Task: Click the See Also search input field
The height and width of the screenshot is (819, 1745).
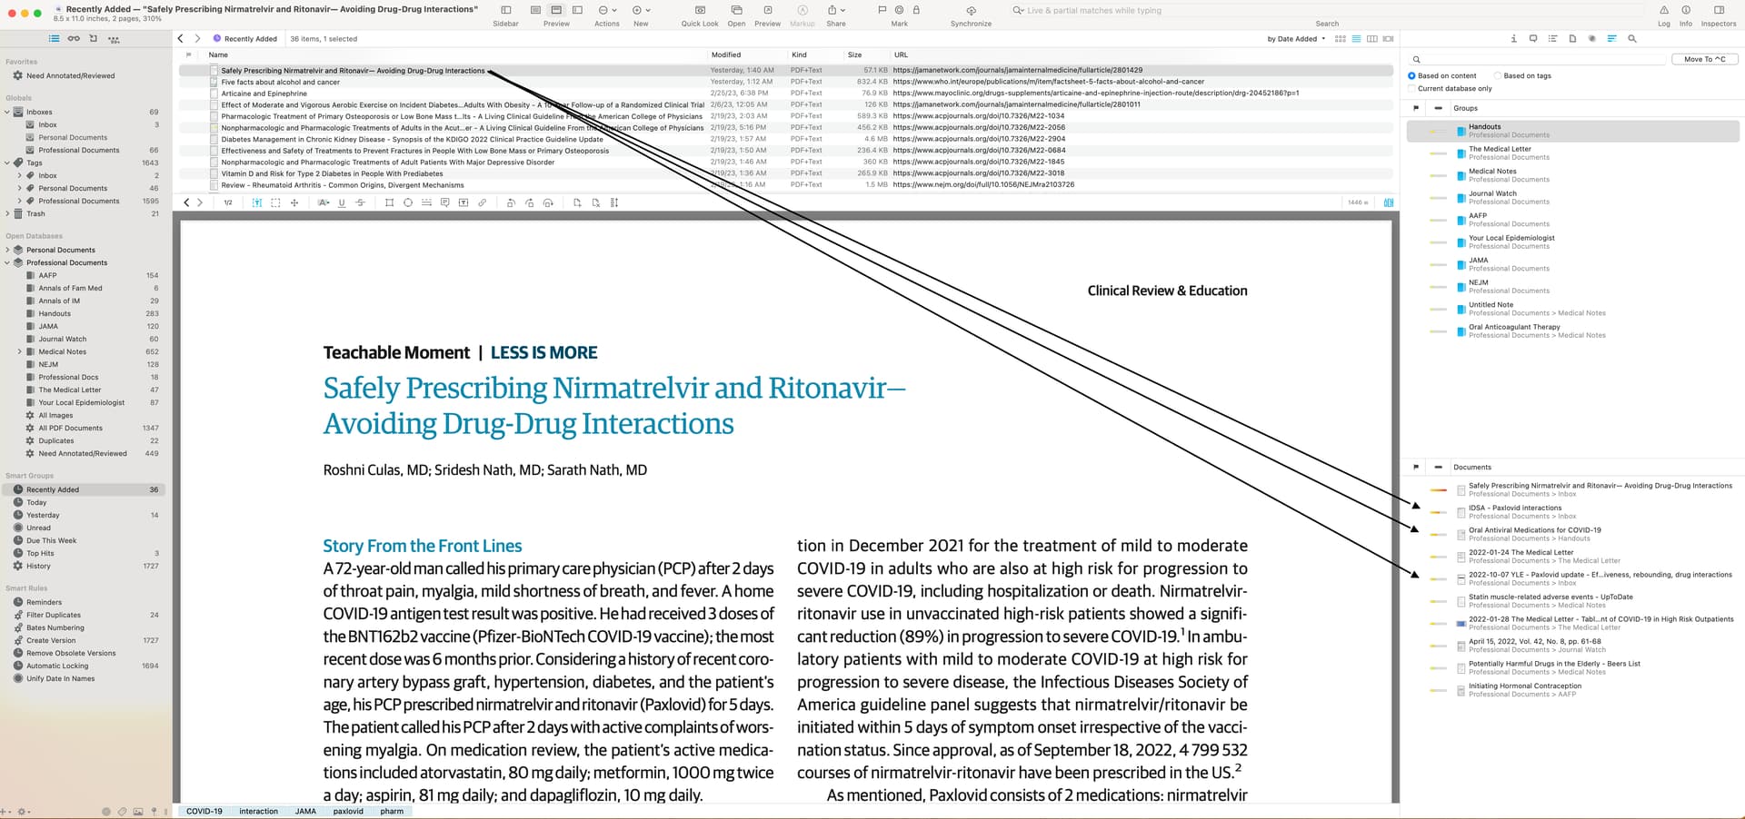Action: (1541, 59)
